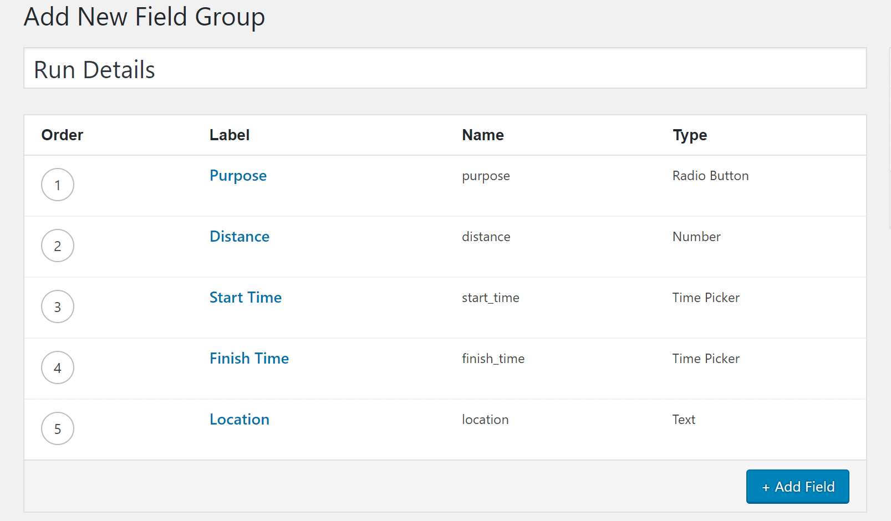The height and width of the screenshot is (521, 891).
Task: Open the Start Time field settings
Action: pos(246,298)
